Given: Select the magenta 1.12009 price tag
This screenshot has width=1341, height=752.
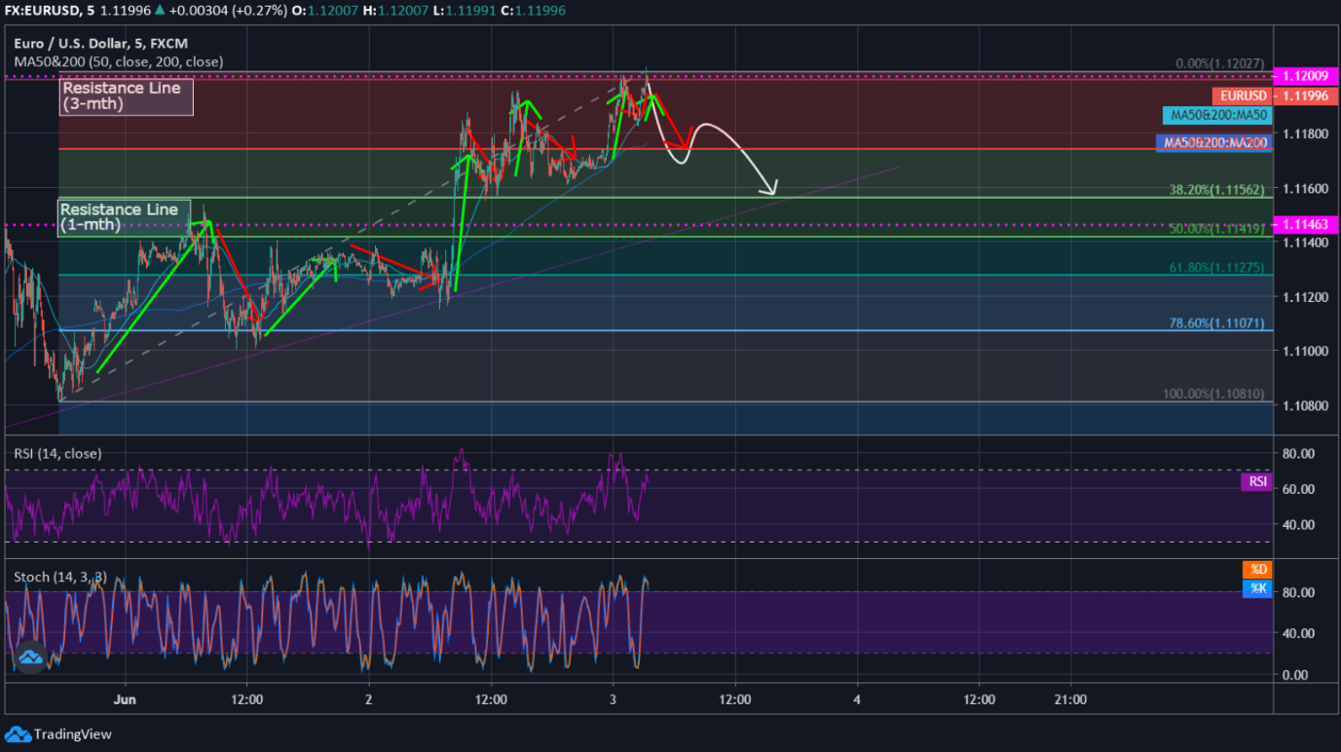Looking at the screenshot, I should point(1304,75).
